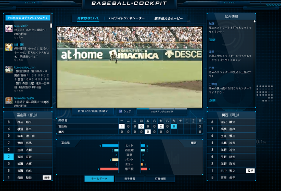Click the 富山商 total runs cell showing 3
This screenshot has width=281, height=191.
(200, 126)
